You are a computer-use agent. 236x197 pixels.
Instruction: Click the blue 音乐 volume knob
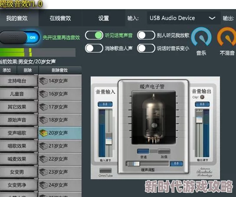(201, 37)
